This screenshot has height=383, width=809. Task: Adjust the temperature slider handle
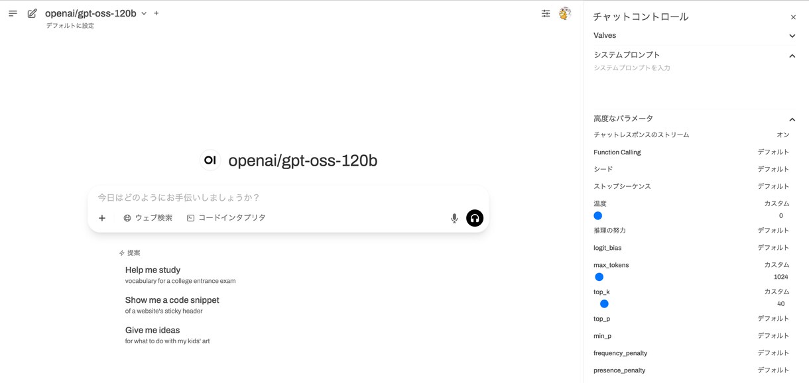click(597, 216)
